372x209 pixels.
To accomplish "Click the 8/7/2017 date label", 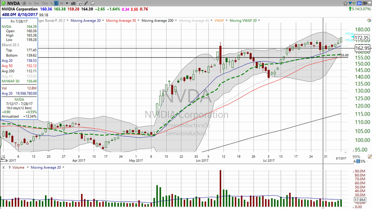I will [x=341, y=158].
